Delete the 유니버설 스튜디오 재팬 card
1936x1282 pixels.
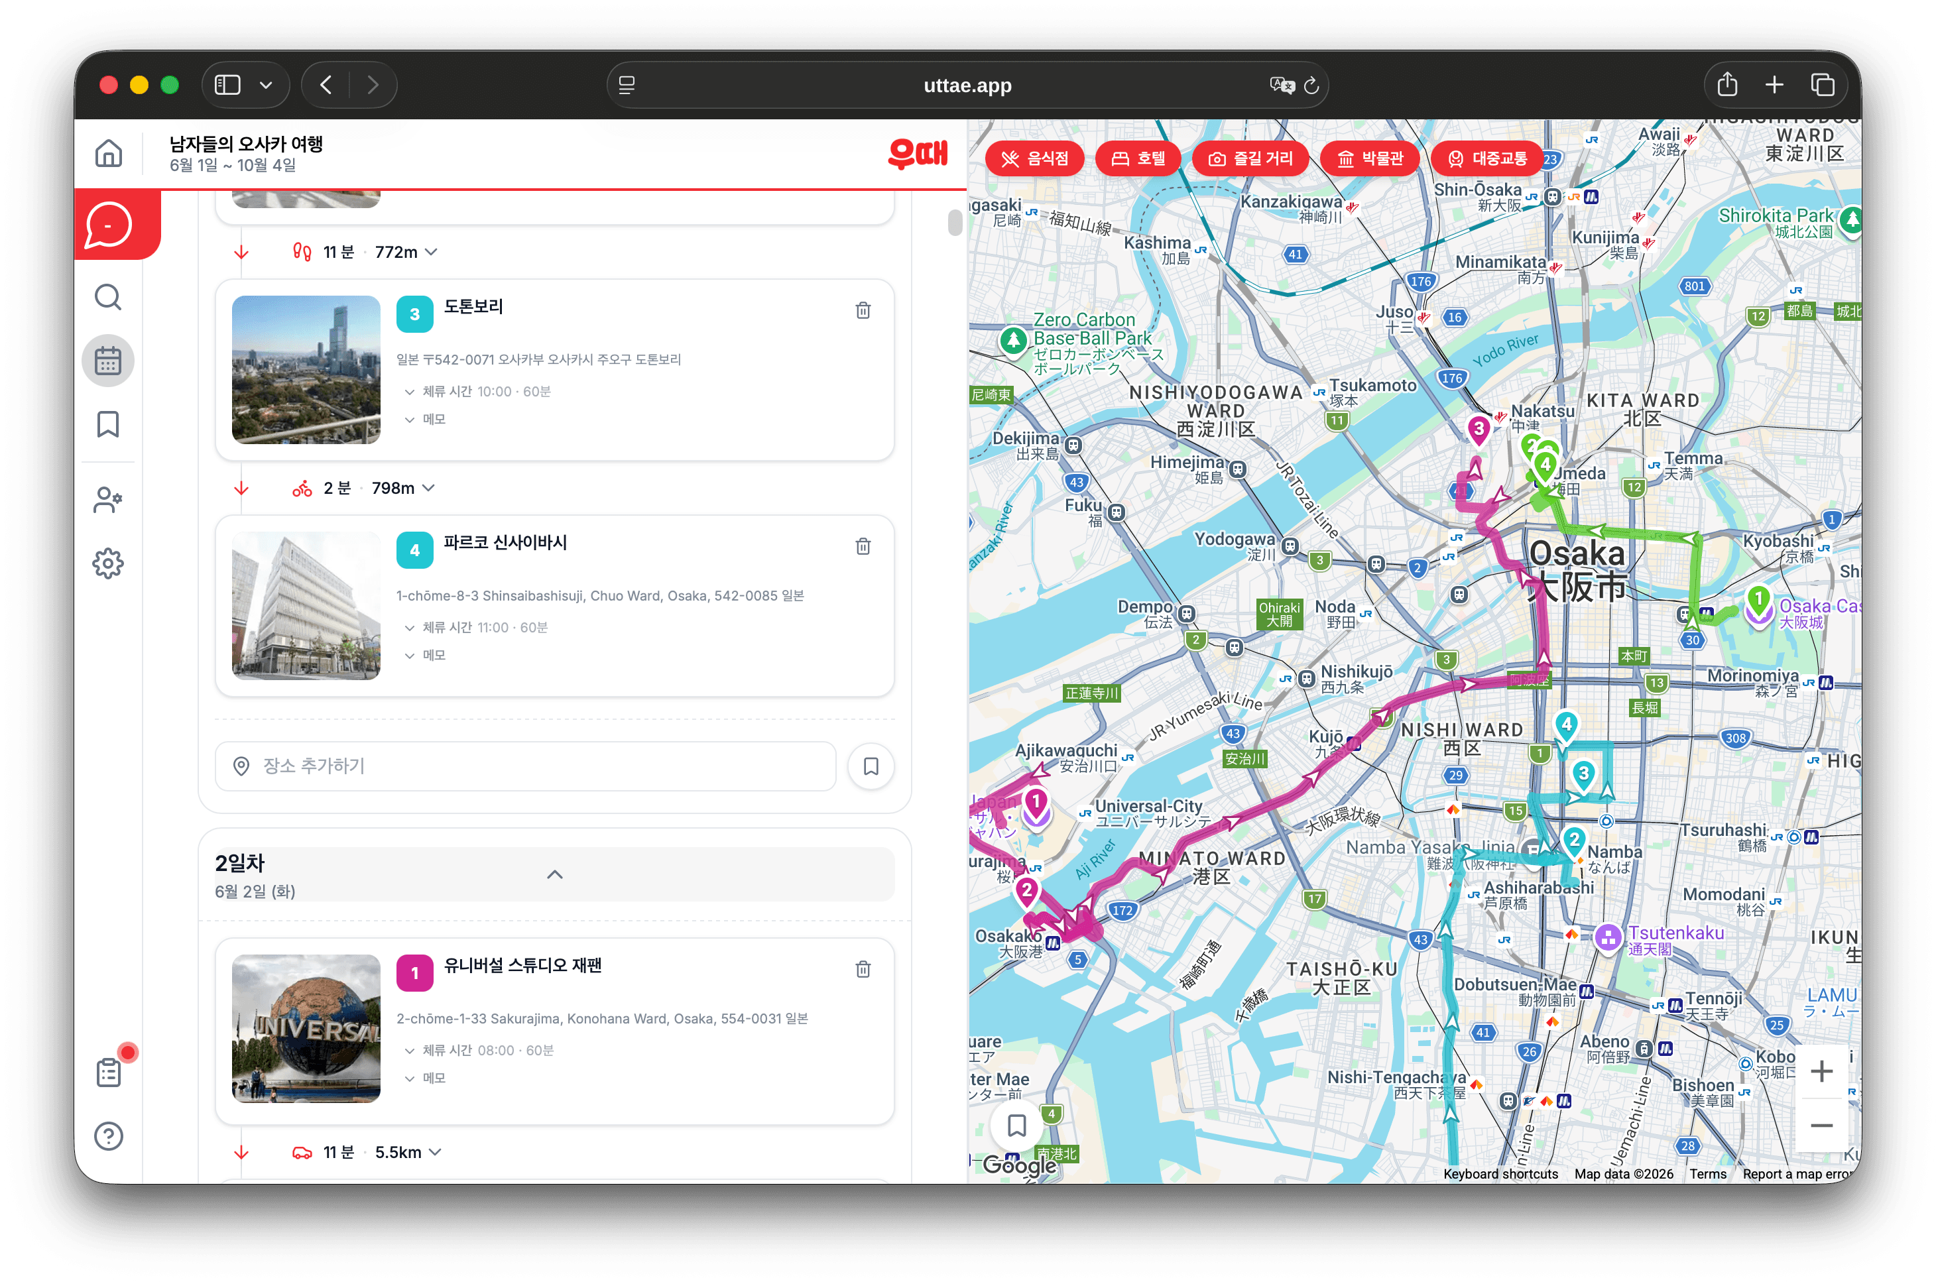click(x=863, y=969)
